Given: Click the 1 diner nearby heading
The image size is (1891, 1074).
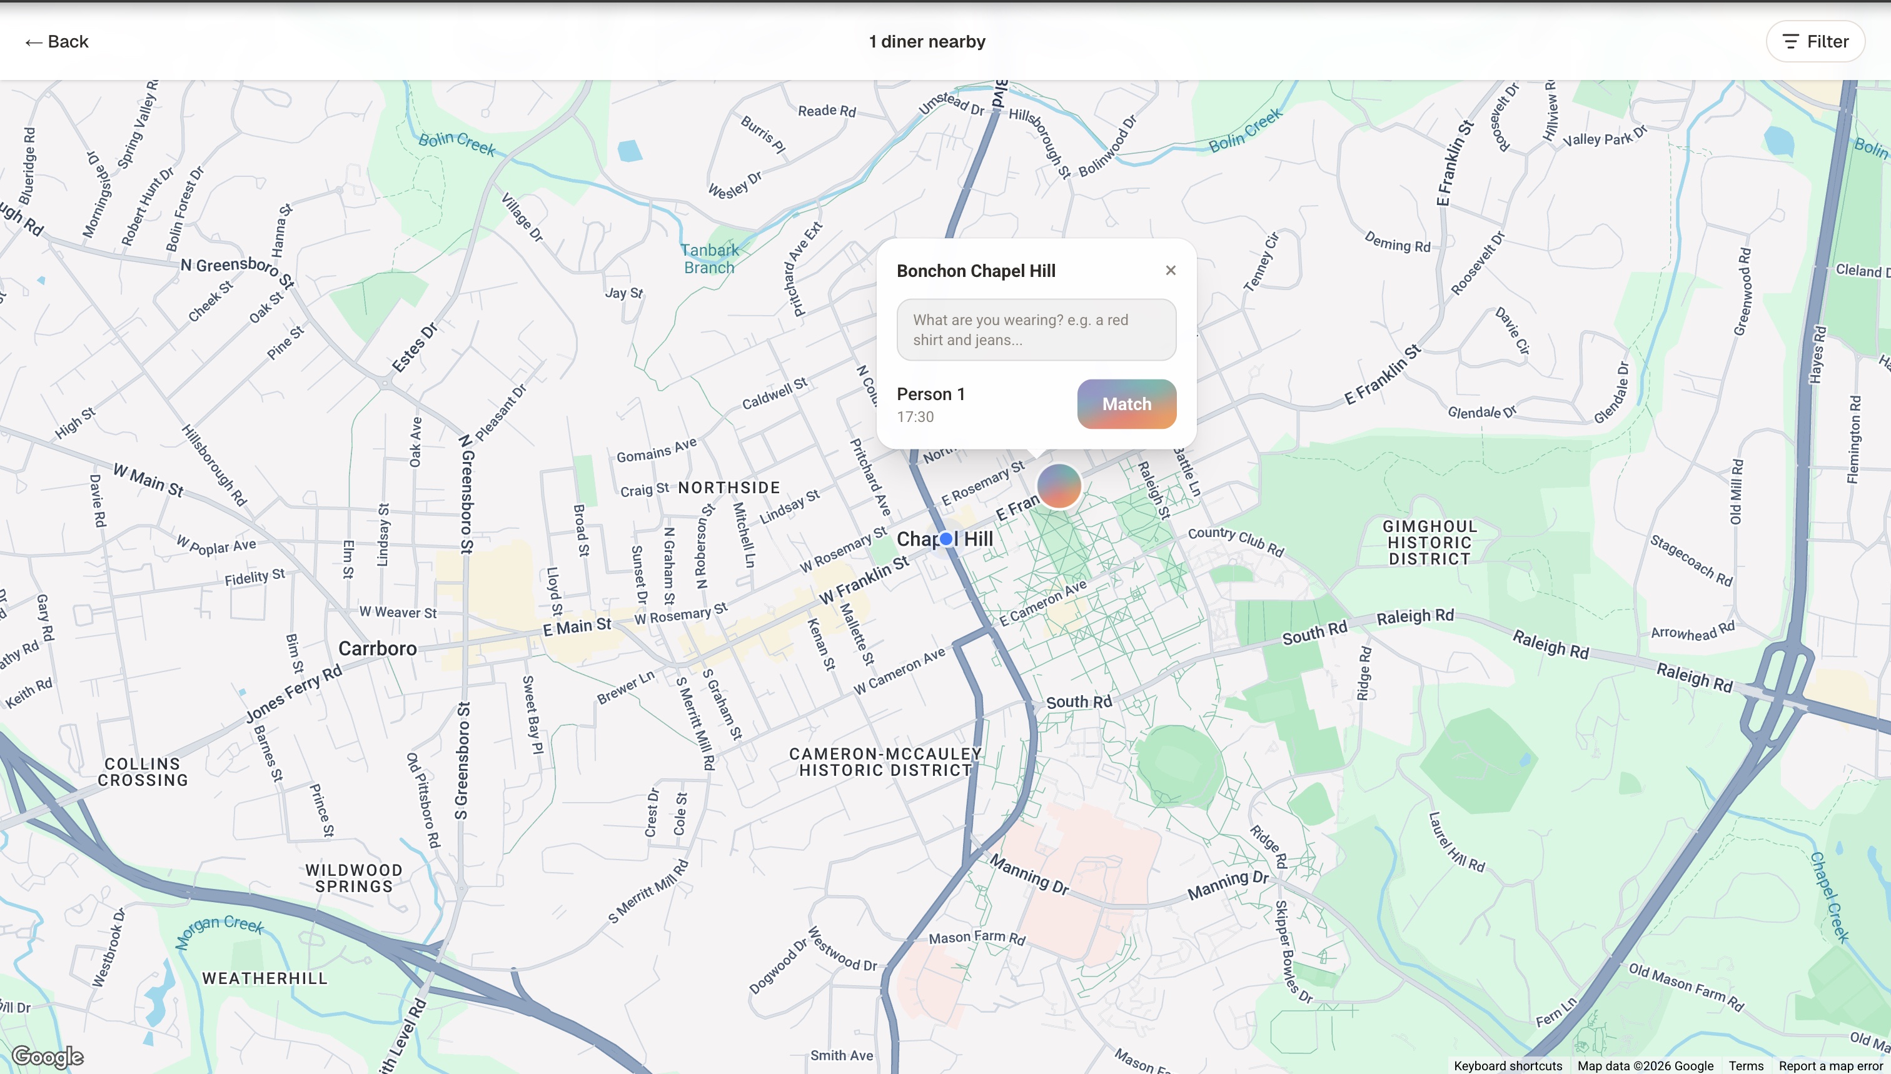Looking at the screenshot, I should click(927, 42).
